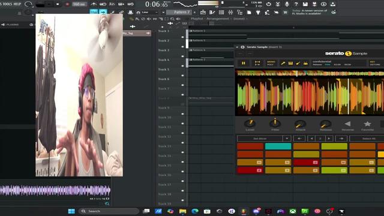
Task: Toggle the metronome icon after tempo
Action: coord(94,4)
